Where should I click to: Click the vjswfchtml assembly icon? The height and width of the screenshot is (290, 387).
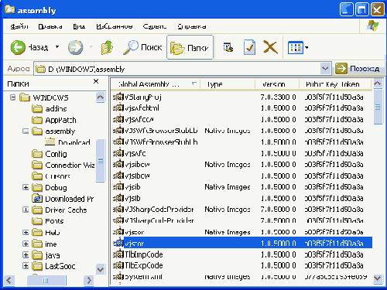[x=118, y=108]
